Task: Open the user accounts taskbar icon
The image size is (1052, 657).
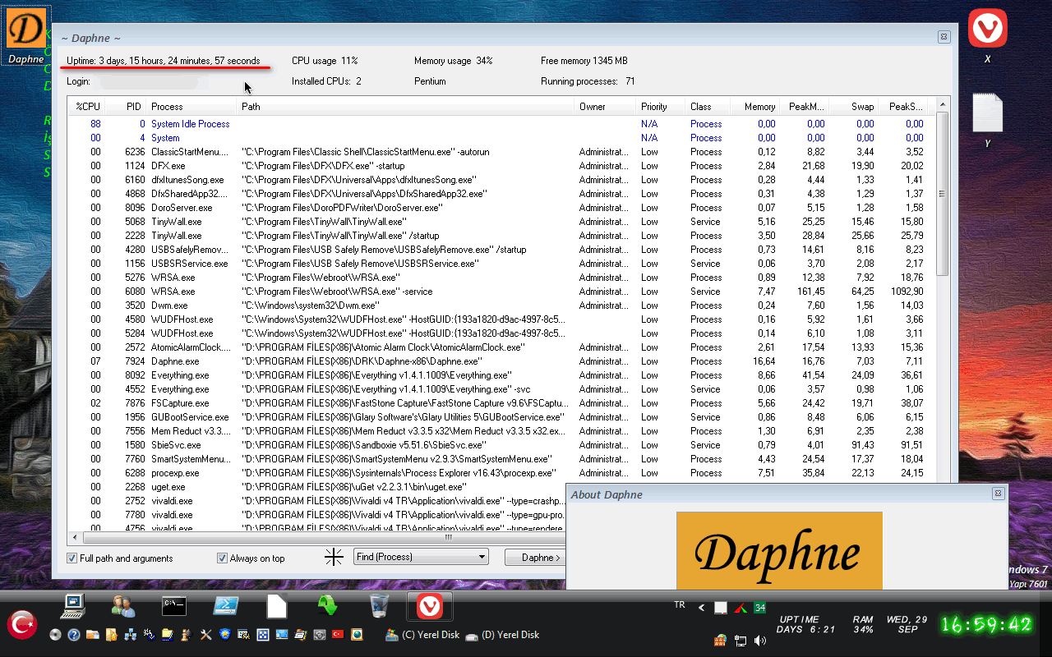Action: tap(123, 606)
